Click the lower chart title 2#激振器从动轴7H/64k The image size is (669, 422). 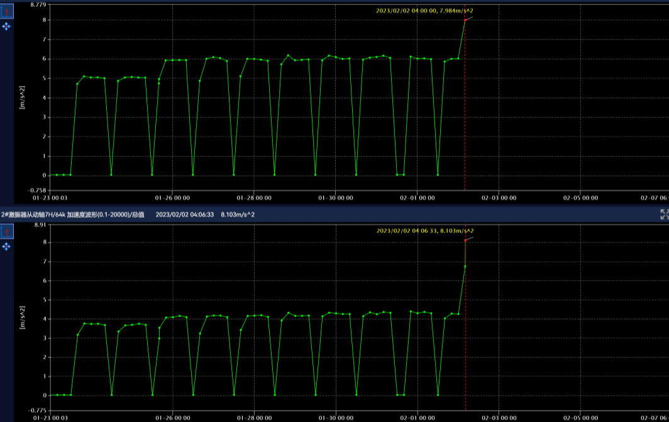click(72, 215)
